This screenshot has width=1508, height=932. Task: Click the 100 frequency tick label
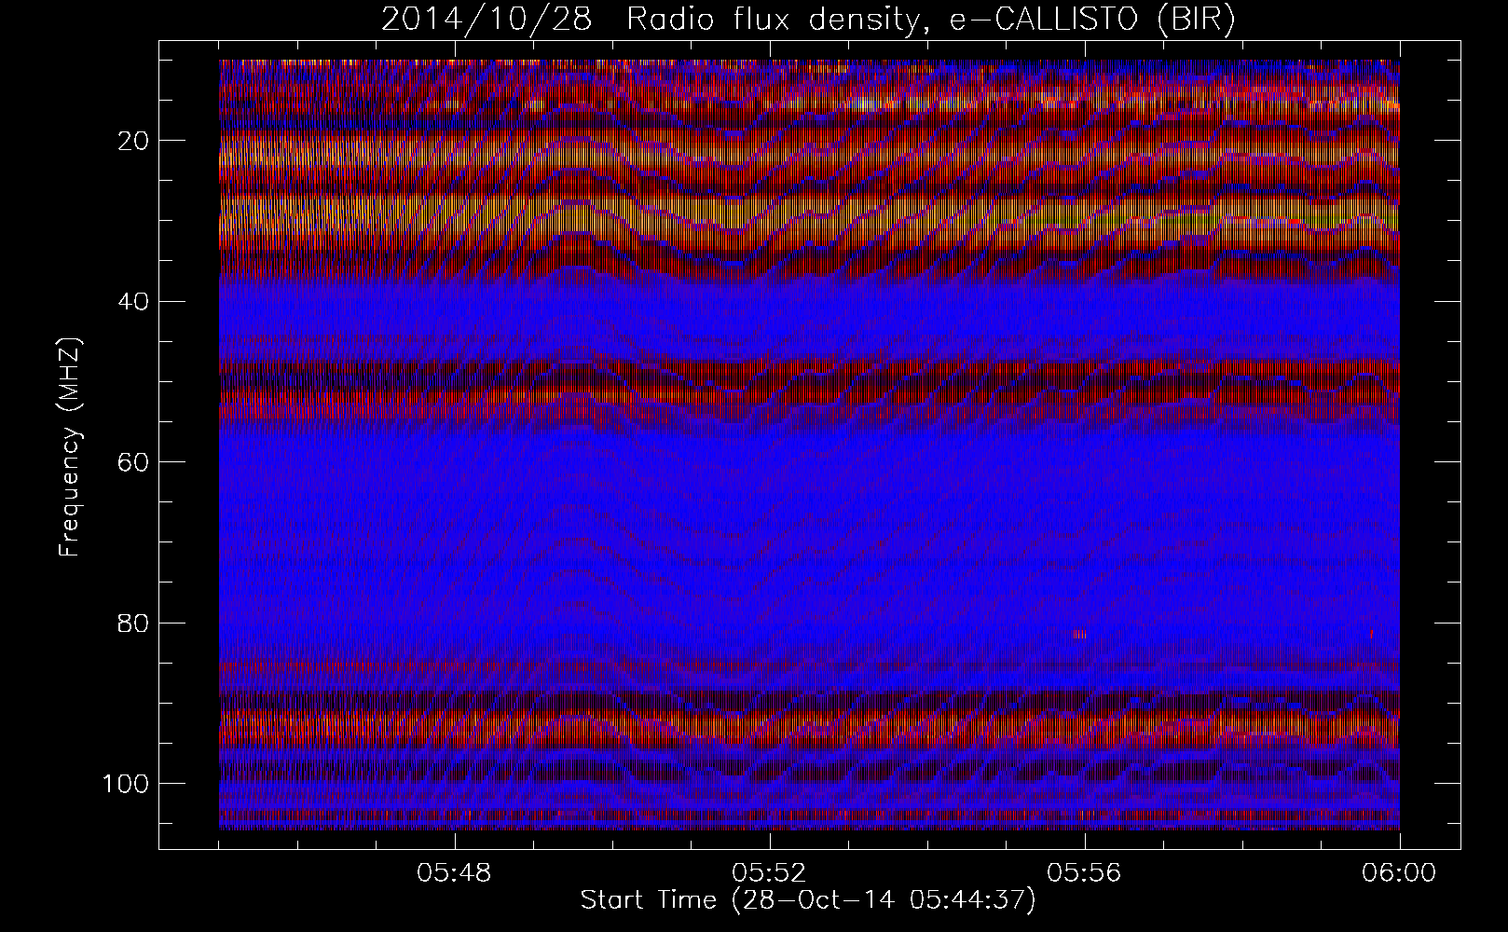click(127, 784)
